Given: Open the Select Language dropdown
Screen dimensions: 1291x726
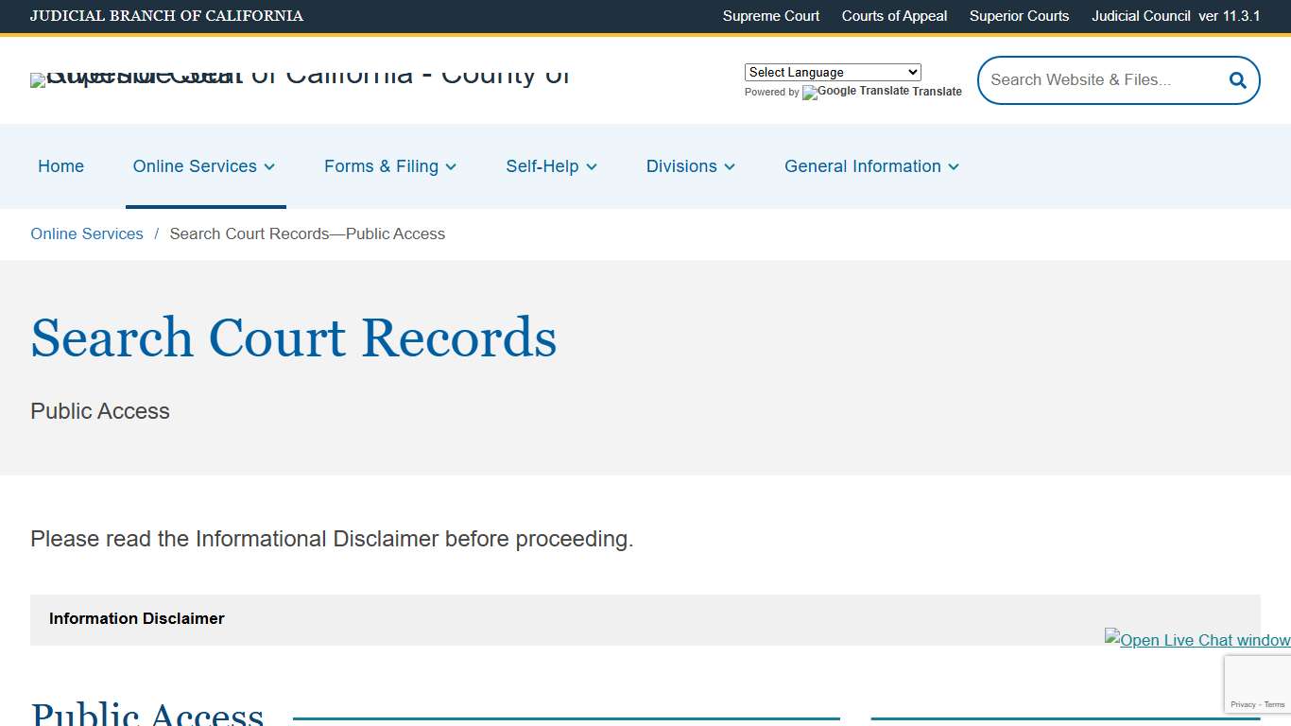Looking at the screenshot, I should [x=832, y=72].
